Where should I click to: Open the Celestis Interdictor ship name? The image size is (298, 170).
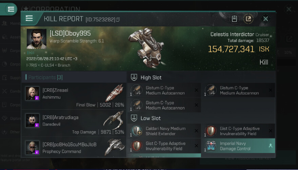[232, 35]
